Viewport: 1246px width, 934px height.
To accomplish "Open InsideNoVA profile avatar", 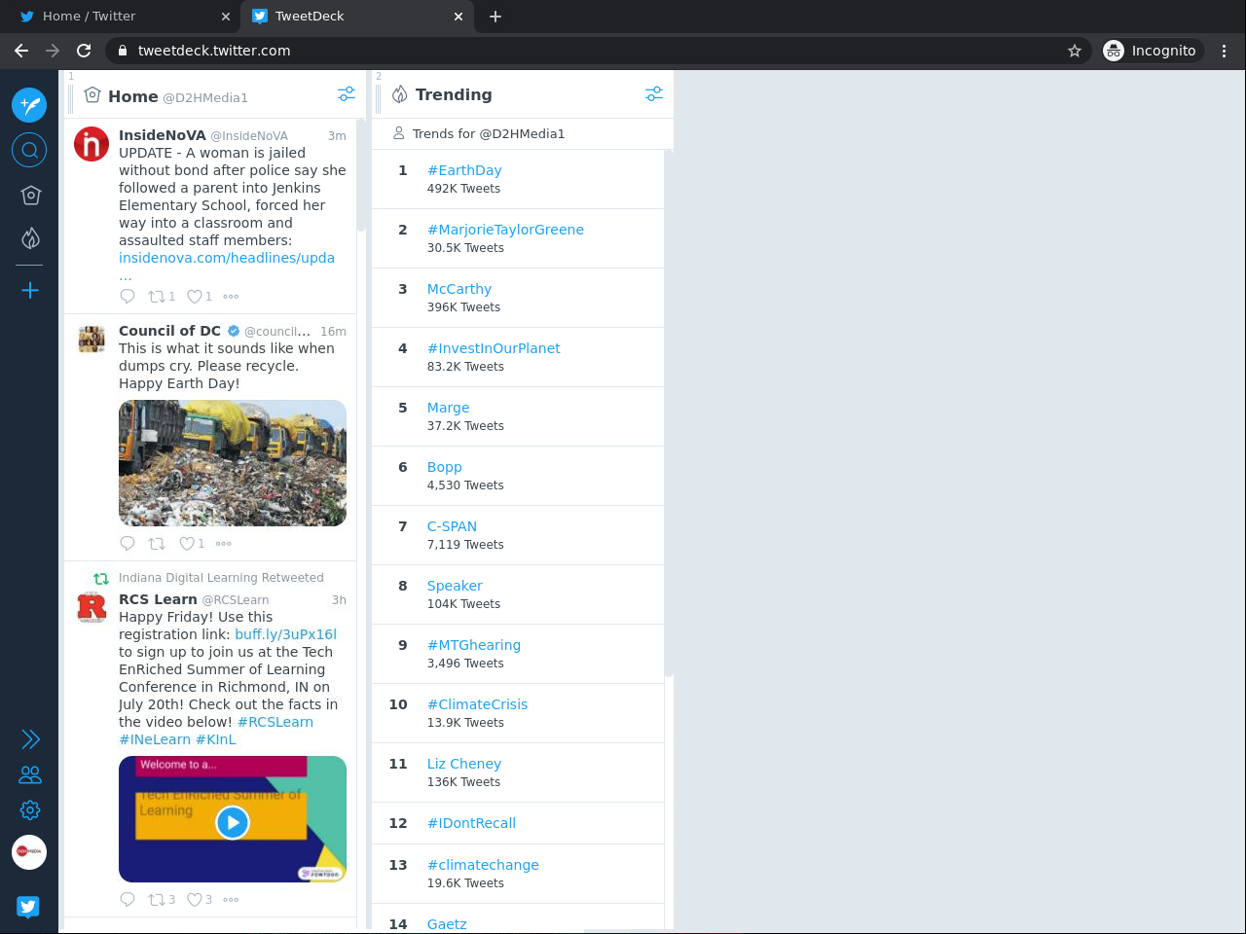I will 92,144.
